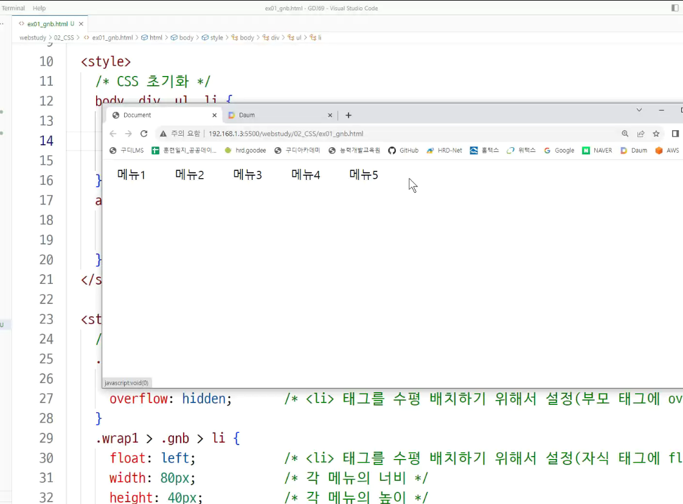Open the GitHub bookmark

pos(403,150)
